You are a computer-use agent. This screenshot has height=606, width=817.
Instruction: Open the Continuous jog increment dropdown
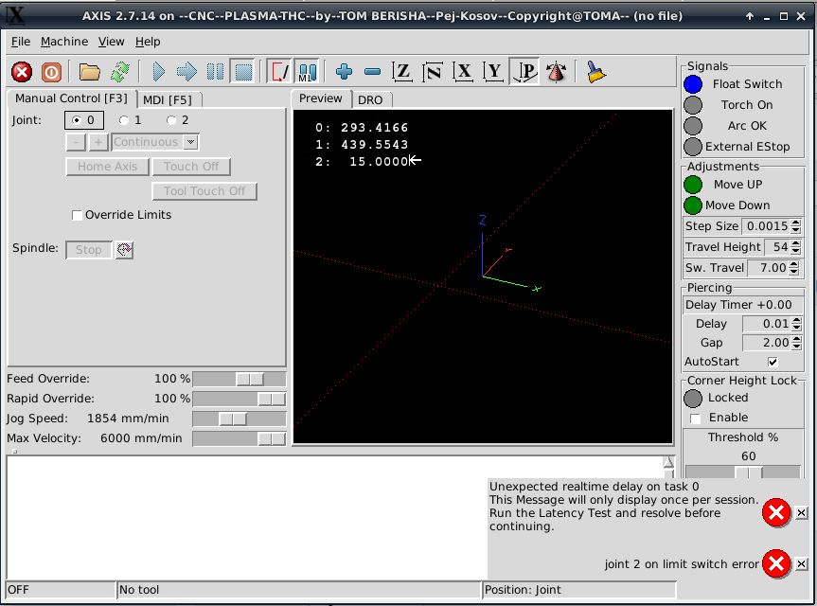point(191,142)
